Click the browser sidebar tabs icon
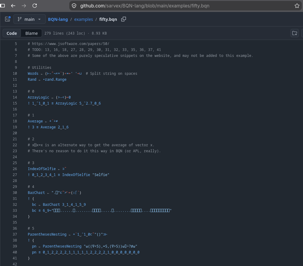This screenshot has height=266, width=303. (x=2, y=6)
